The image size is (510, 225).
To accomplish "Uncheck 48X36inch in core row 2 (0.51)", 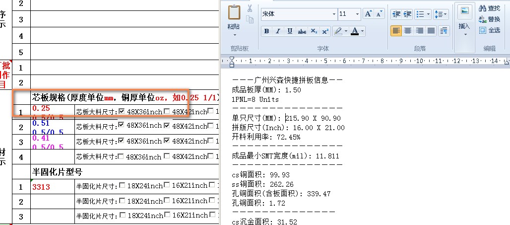I will pos(122,125).
